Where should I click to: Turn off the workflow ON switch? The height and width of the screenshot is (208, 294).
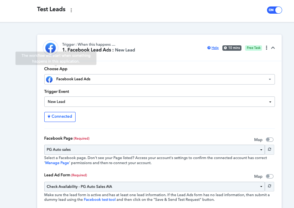(x=274, y=10)
